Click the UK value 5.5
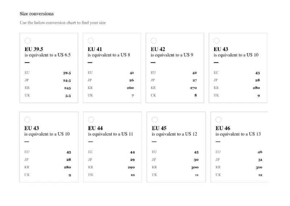 68,95
